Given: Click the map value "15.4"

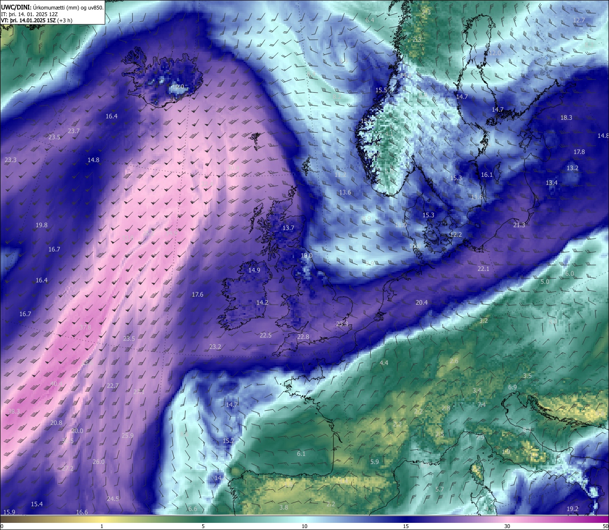Looking at the screenshot, I should click(37, 504).
